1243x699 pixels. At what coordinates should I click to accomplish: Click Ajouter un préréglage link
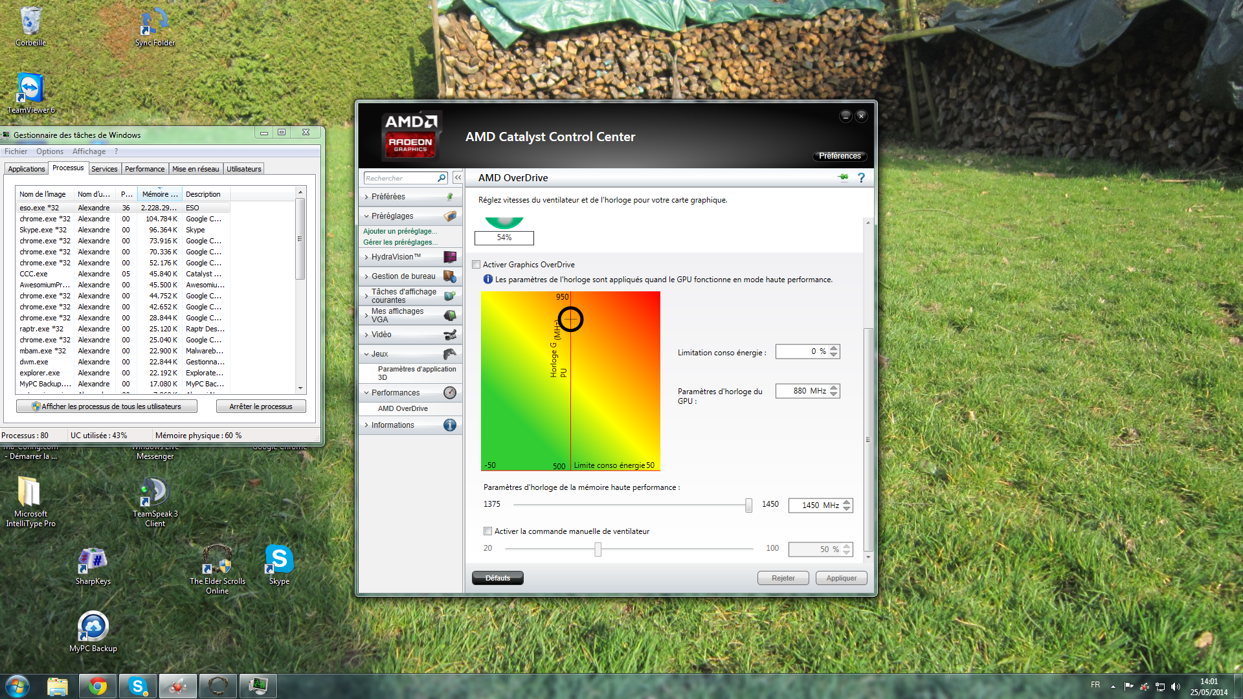[400, 231]
